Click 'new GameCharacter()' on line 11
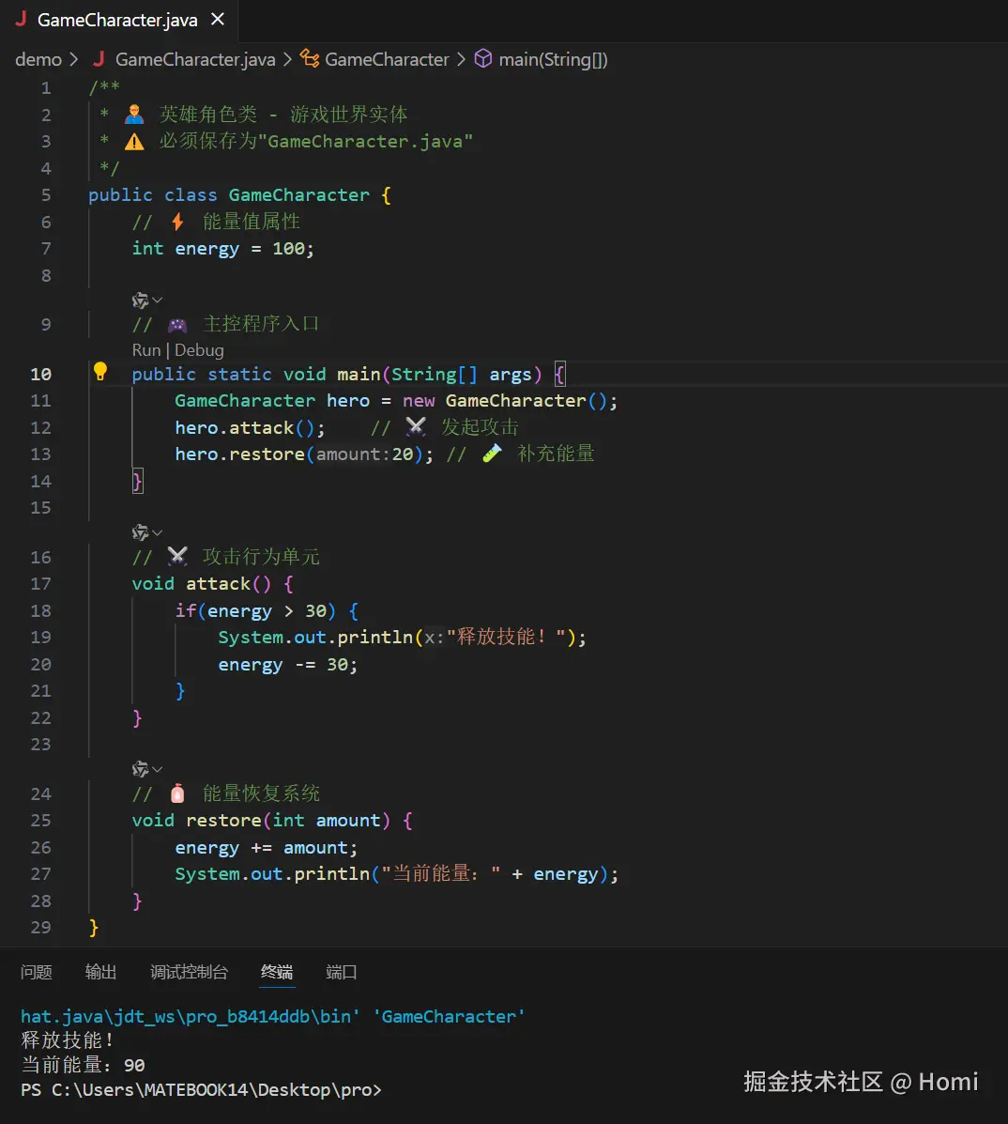Screen dimensions: 1008x1124 click(505, 401)
